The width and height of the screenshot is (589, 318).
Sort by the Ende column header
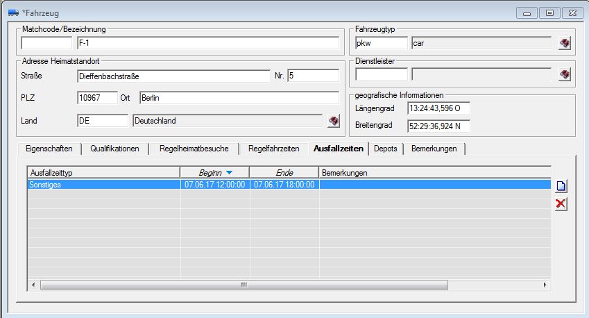[283, 172]
